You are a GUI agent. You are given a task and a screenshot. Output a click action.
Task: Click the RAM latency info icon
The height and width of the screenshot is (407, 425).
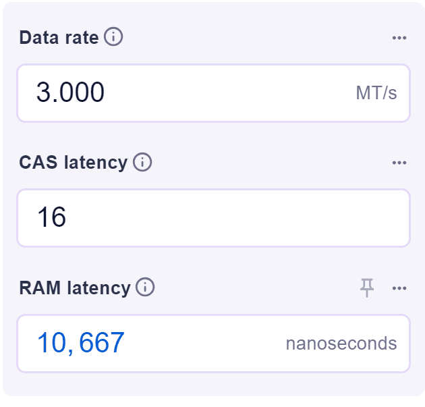coord(145,287)
